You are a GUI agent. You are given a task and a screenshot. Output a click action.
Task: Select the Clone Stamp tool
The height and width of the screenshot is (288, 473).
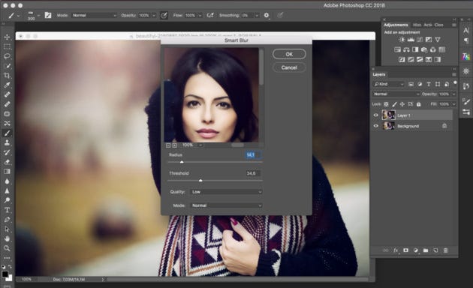tap(7, 142)
